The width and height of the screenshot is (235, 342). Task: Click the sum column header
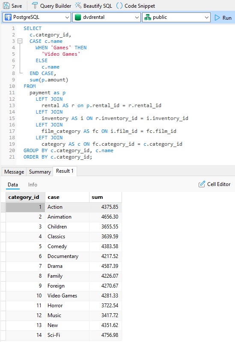pyautogui.click(x=105, y=197)
